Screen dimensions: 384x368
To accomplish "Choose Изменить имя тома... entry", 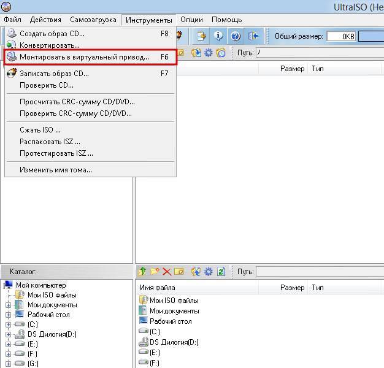I will point(90,170).
